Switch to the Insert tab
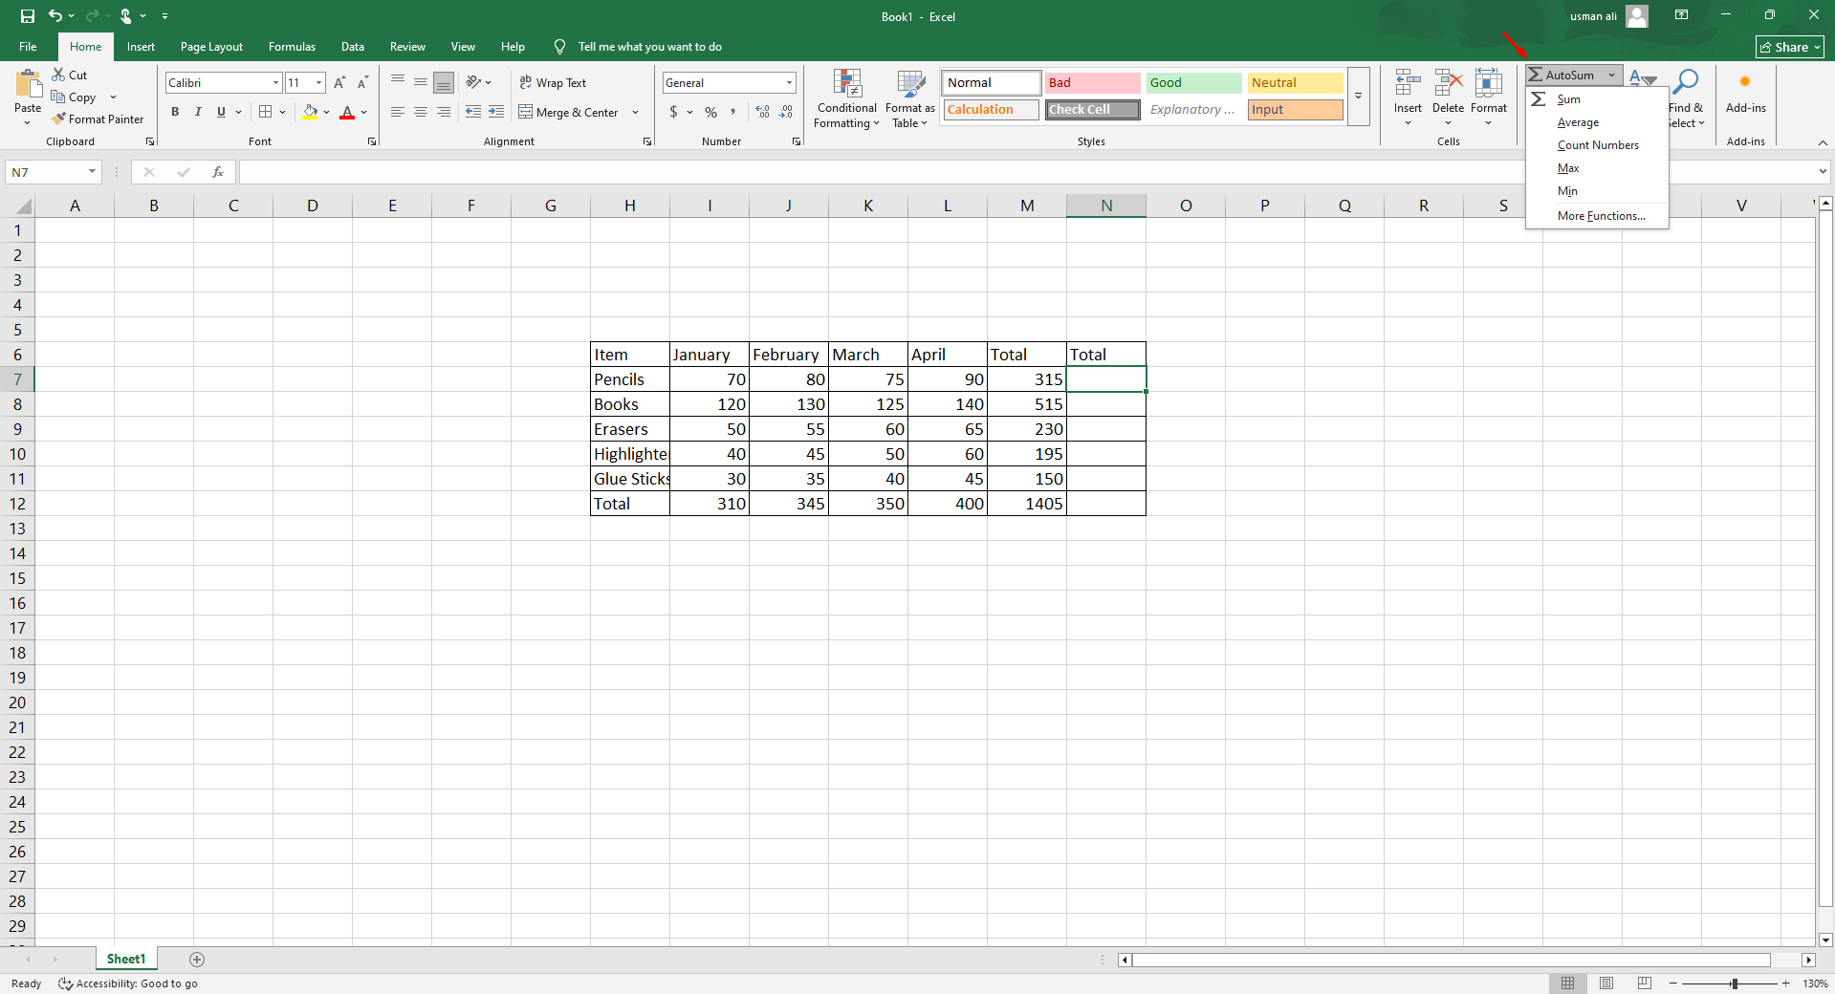The height and width of the screenshot is (994, 1835). (x=141, y=47)
